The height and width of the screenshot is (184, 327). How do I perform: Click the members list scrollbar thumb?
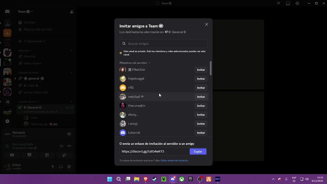[x=211, y=68]
